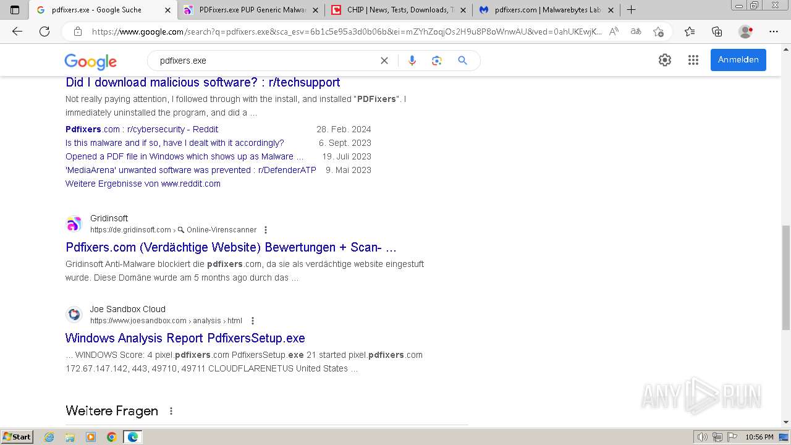The image size is (791, 445).
Task: Launch media player from taskbar
Action: tap(91, 437)
